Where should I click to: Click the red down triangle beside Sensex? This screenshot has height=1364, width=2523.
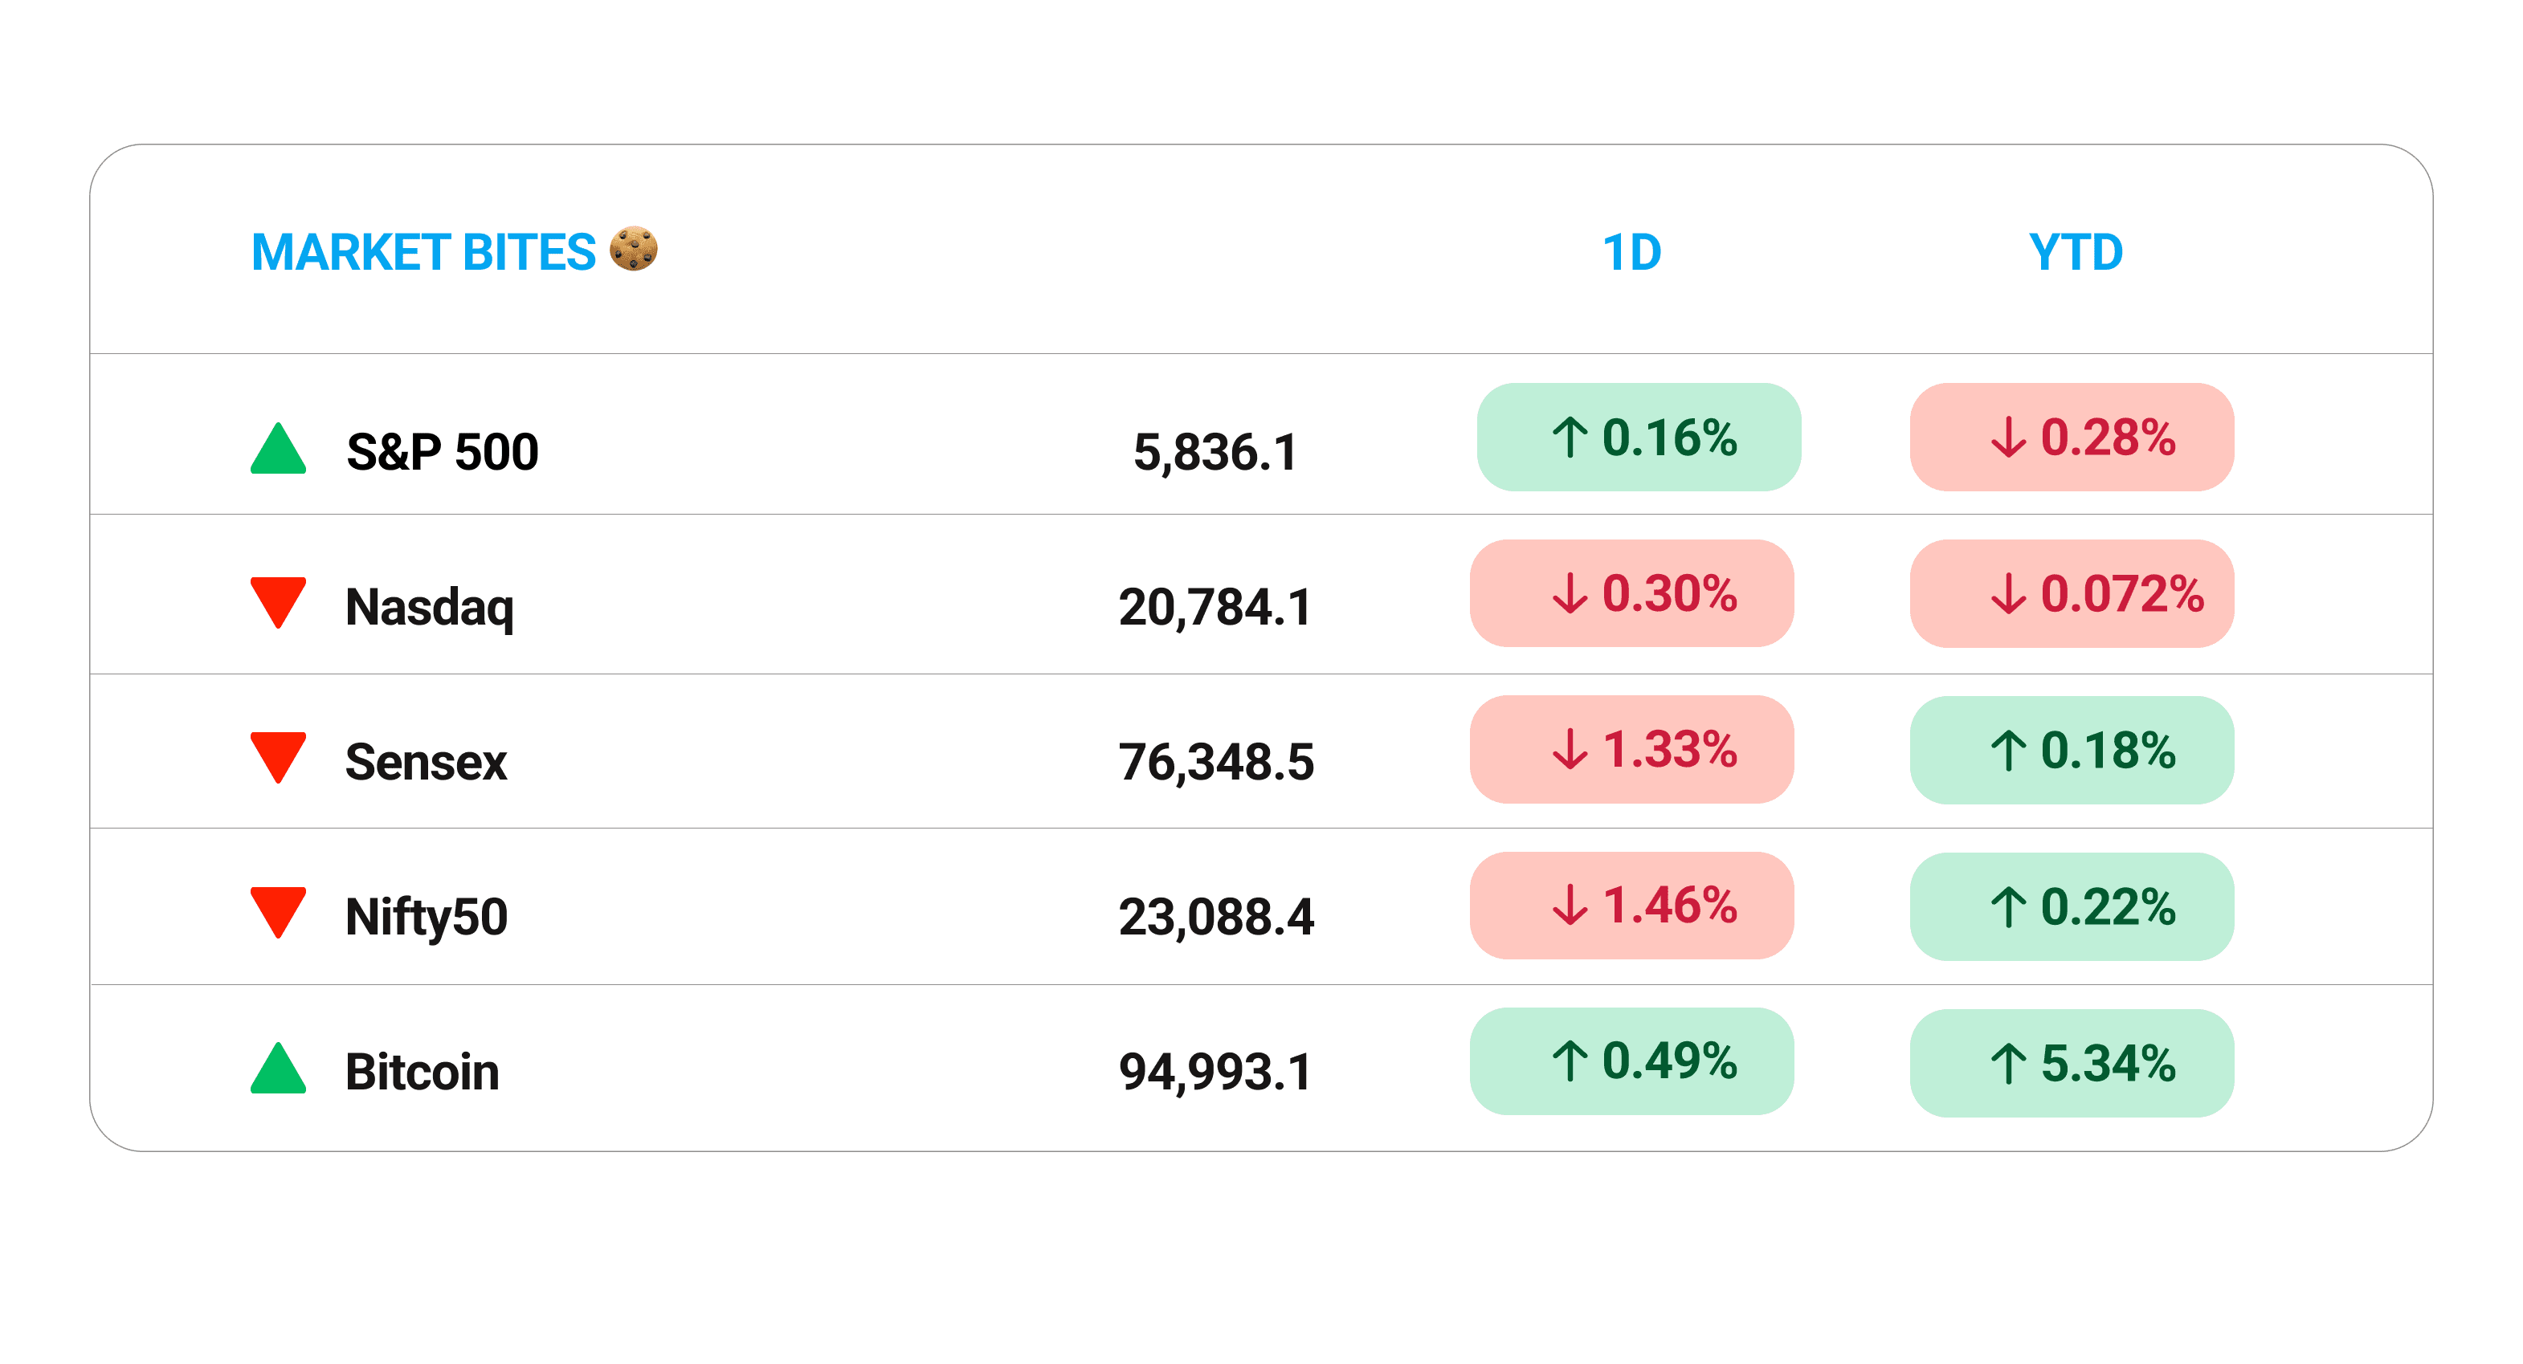(278, 756)
